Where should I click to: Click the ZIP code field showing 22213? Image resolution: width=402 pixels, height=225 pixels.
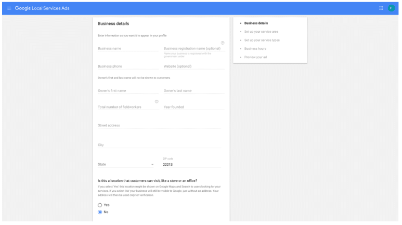tap(192, 164)
